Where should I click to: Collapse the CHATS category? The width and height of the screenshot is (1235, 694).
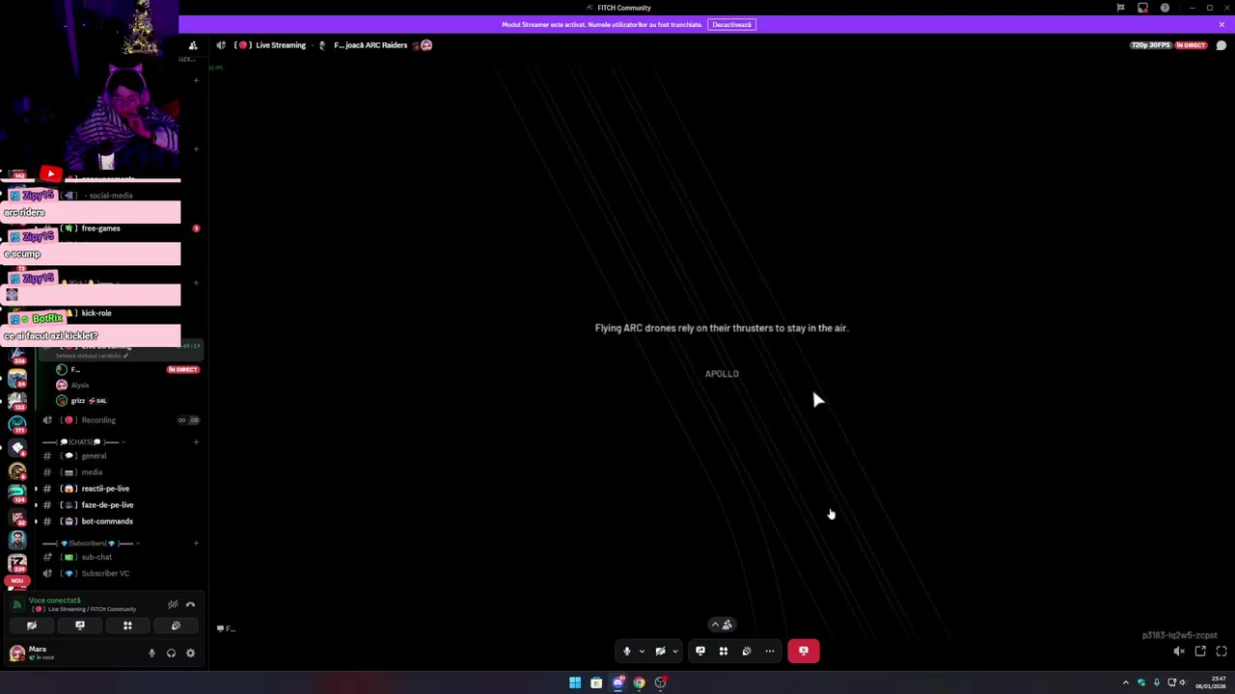pos(85,441)
